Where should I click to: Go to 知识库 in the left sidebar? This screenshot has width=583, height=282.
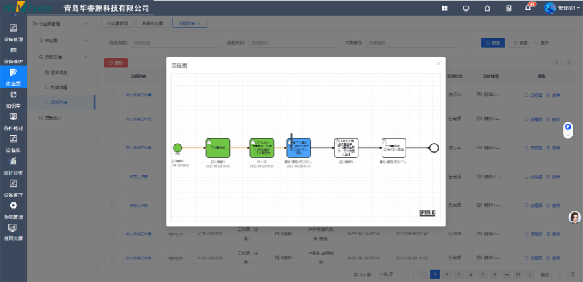[x=13, y=98]
